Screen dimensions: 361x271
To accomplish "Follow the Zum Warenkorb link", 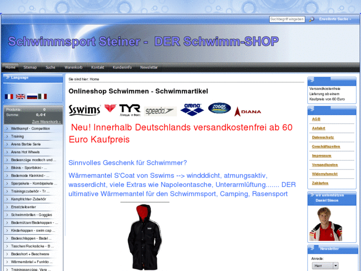I will tap(46, 121).
